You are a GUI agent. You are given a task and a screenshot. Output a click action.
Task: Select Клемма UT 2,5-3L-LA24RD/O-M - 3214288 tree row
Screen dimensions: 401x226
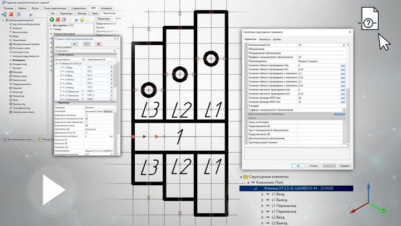point(296,189)
